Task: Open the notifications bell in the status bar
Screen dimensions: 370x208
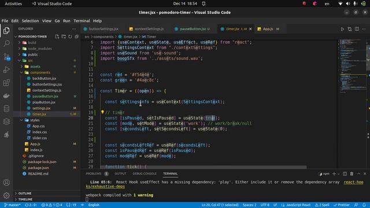Action: click(364, 205)
